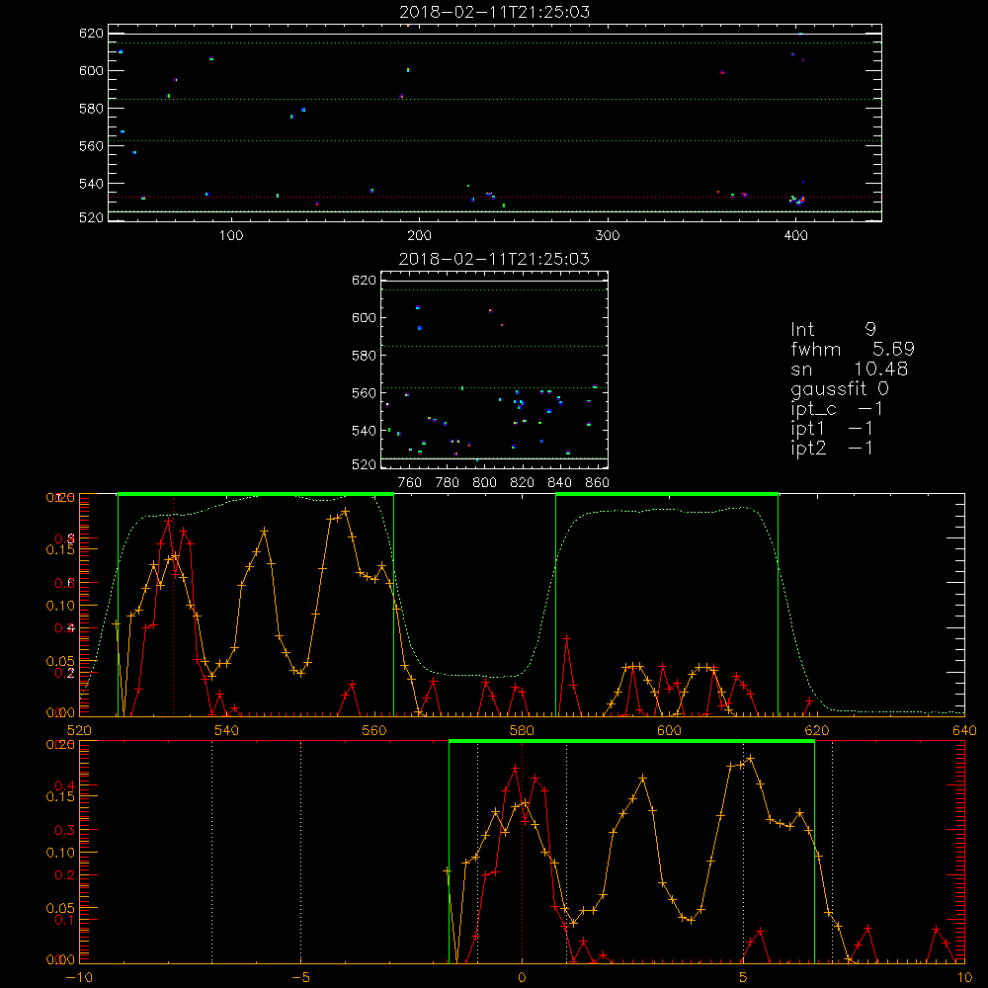
Task: Click the x-axis label '840' on the middle plot
Action: pyautogui.click(x=559, y=483)
